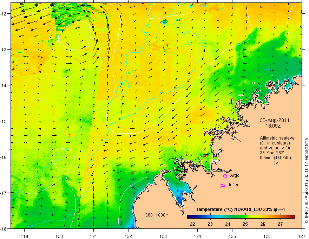309x239 pixels.
Task: Click the cyan bathymetry legend line
Action: [x=152, y=219]
